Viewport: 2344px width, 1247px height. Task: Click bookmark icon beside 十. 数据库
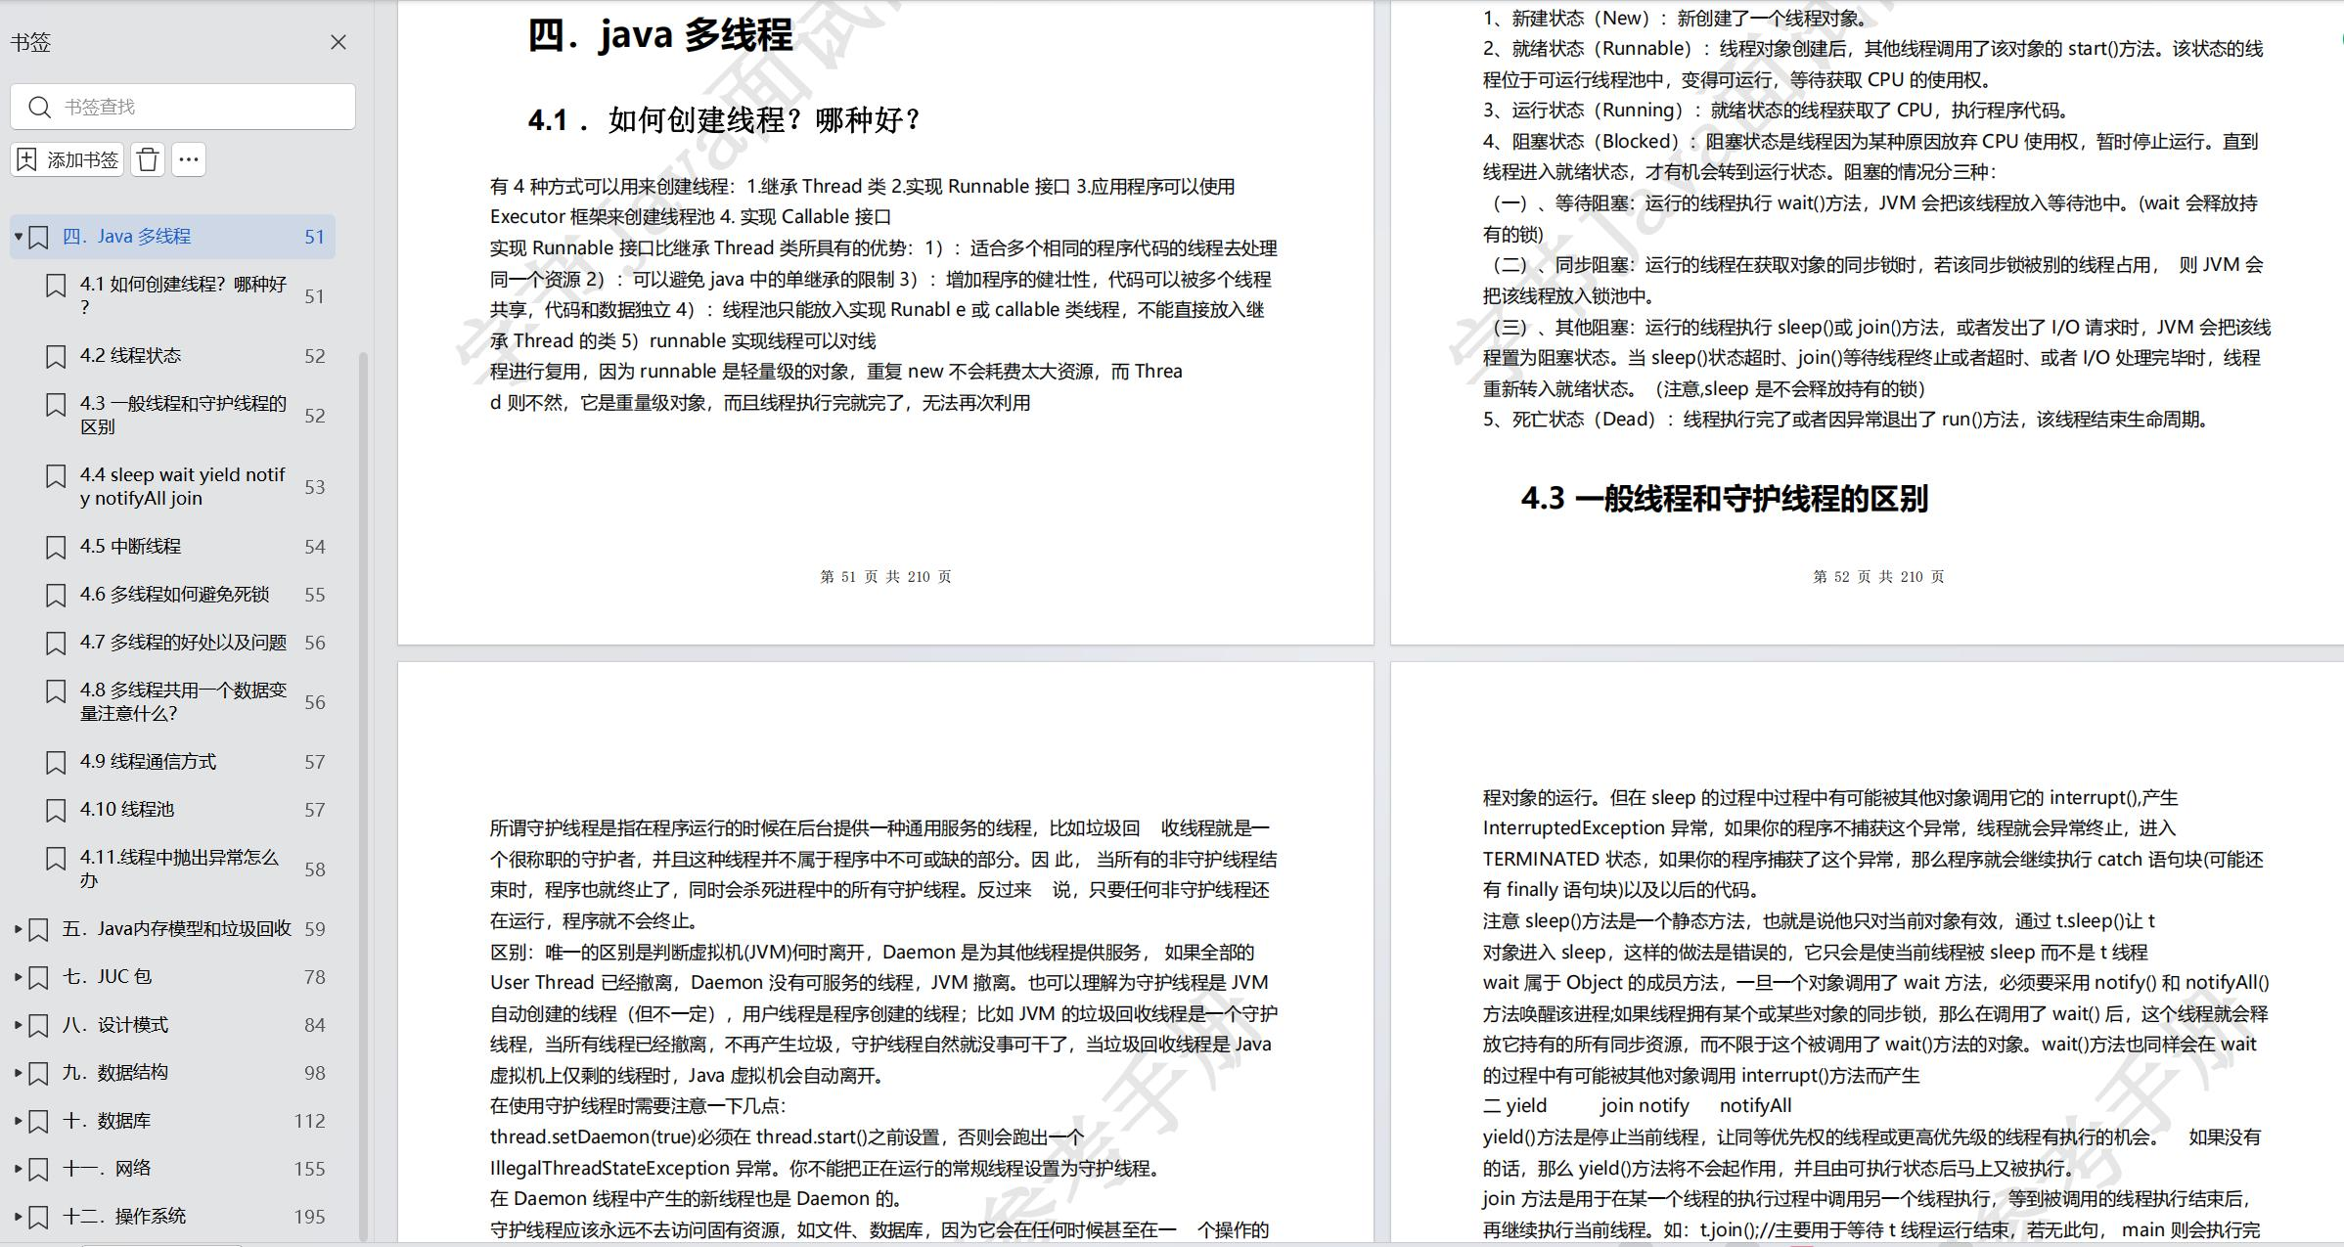click(38, 1121)
